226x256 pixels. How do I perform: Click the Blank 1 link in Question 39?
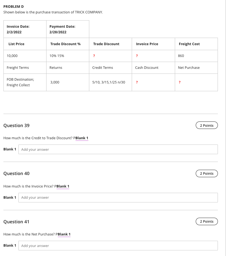point(81,138)
